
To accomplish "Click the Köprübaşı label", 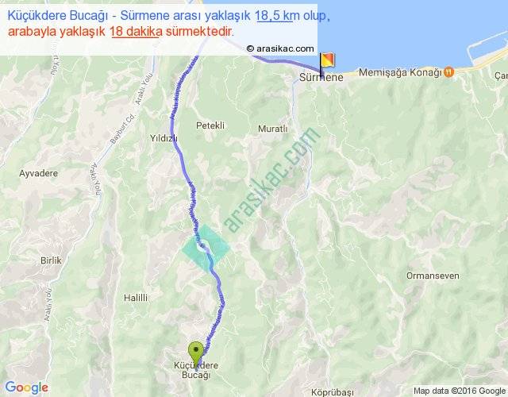I will 333,392.
